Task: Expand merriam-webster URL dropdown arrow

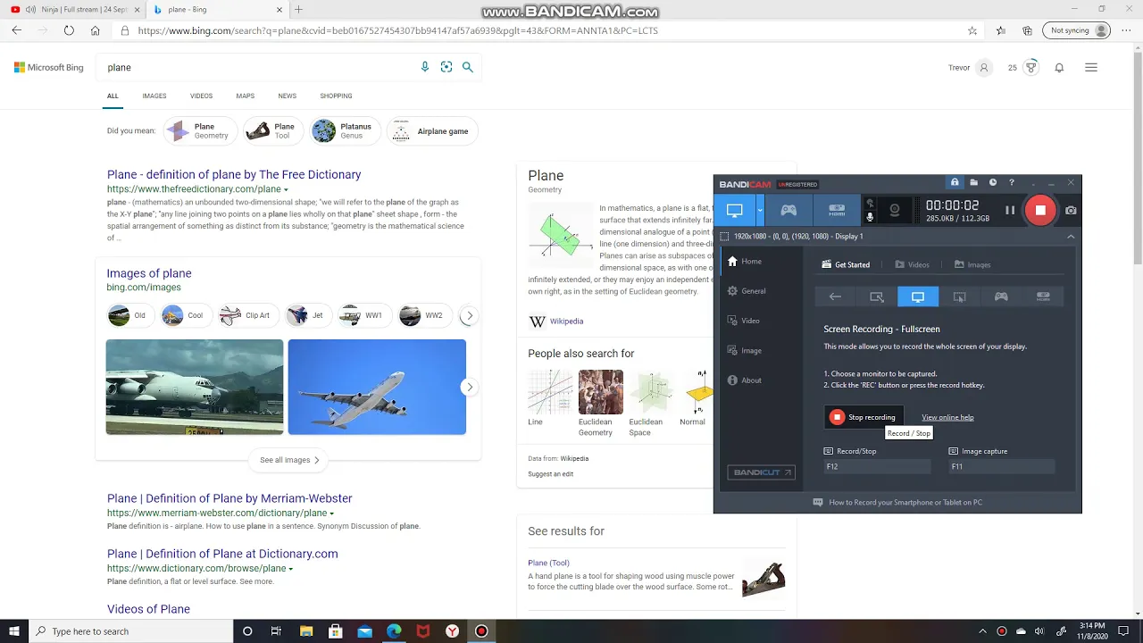Action: click(x=331, y=514)
